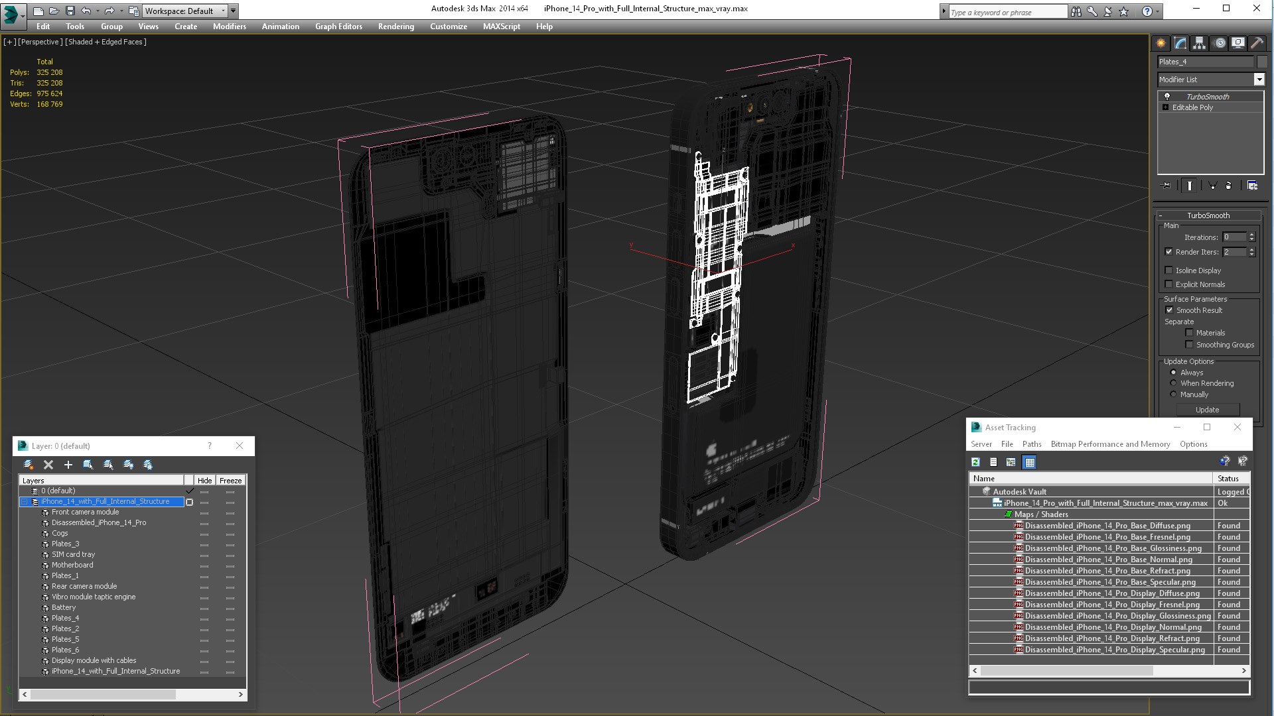Open the redo history dropdown arrow
The width and height of the screenshot is (1274, 716).
pyautogui.click(x=121, y=11)
